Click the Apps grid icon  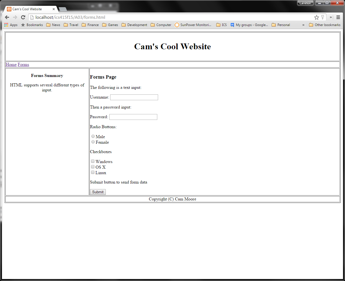[6, 25]
